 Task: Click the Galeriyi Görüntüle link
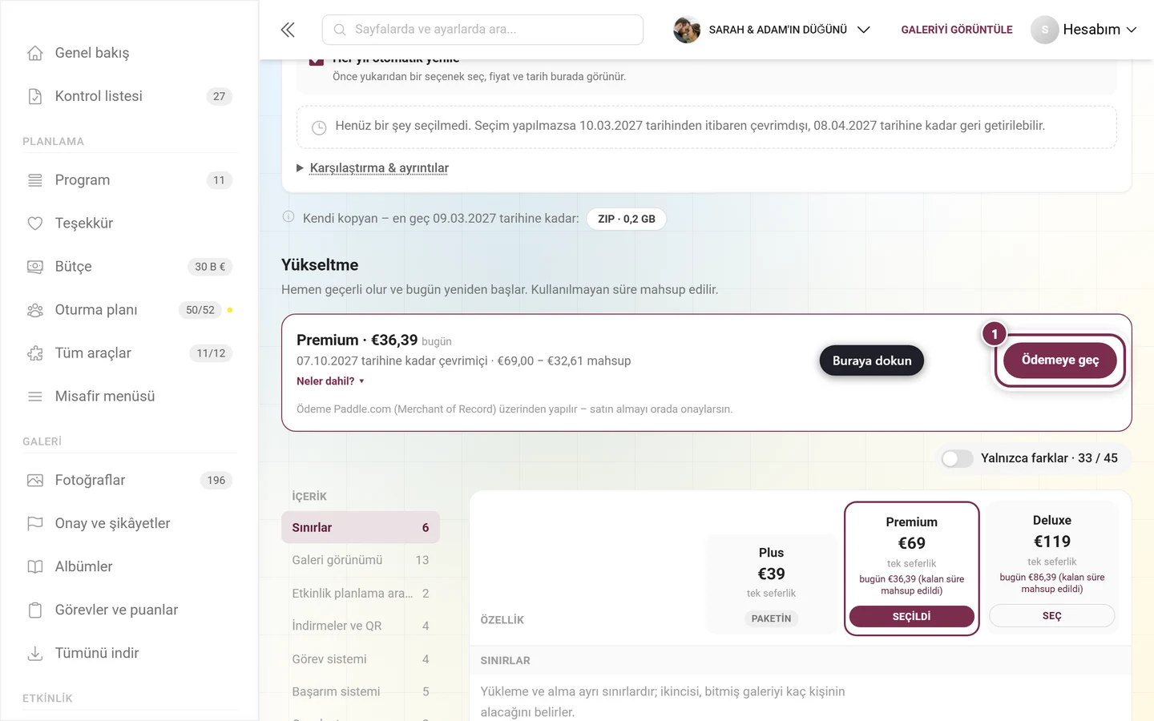click(957, 30)
